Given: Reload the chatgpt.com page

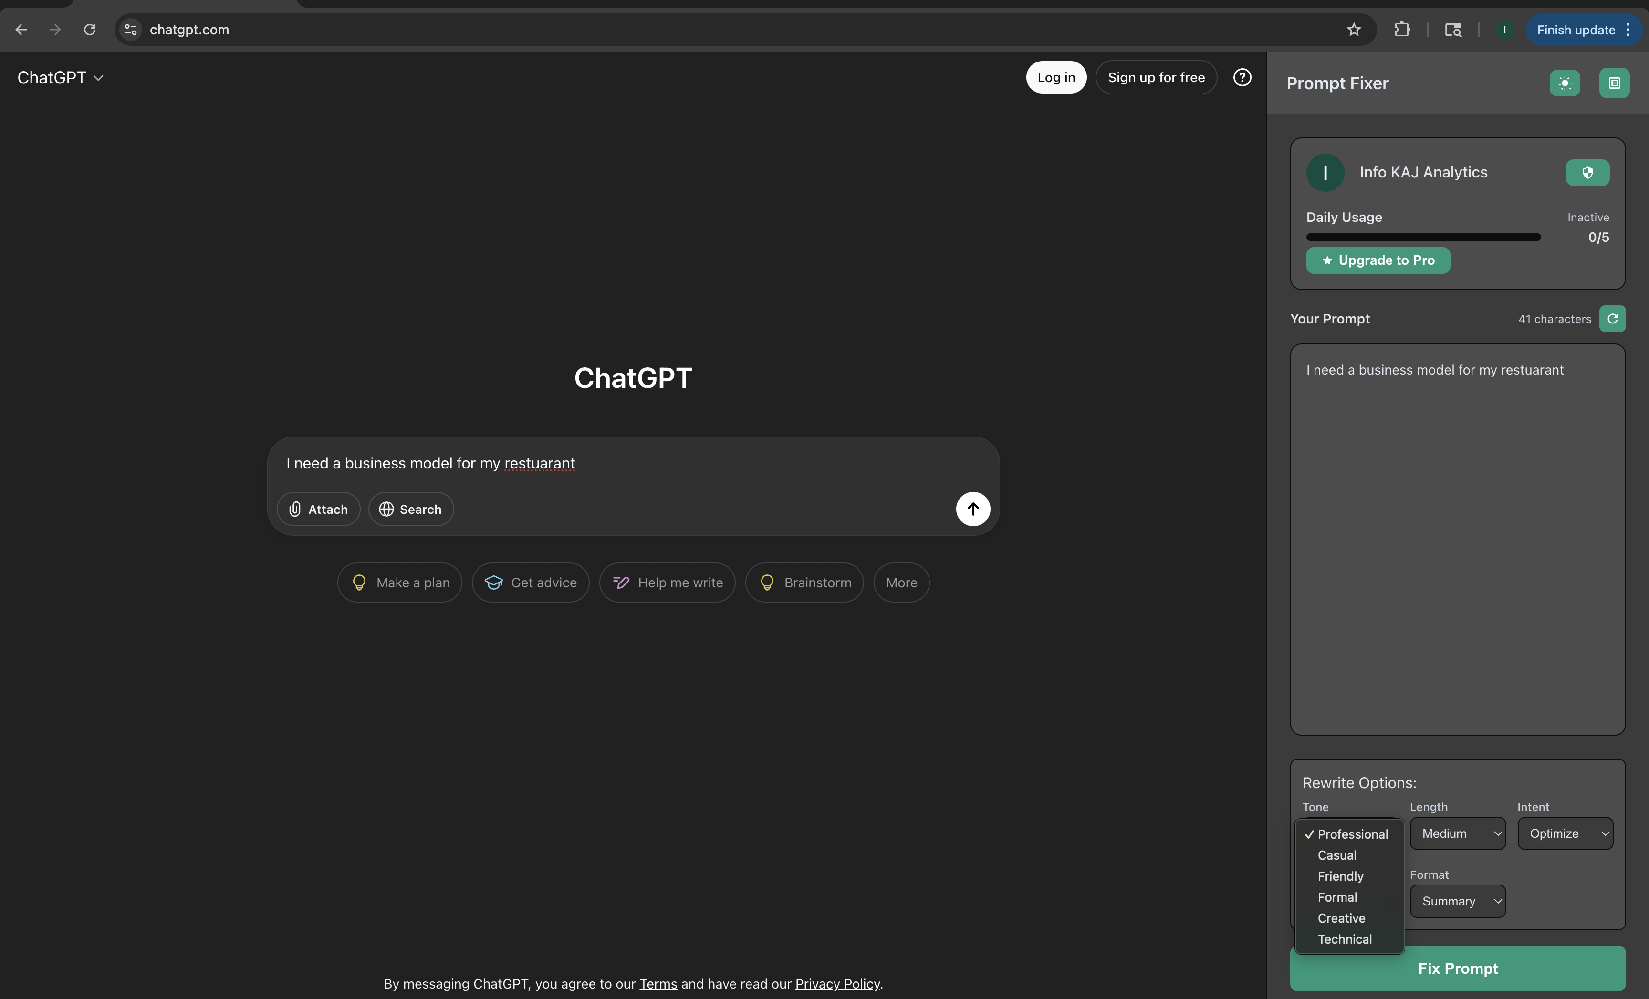Looking at the screenshot, I should (89, 30).
